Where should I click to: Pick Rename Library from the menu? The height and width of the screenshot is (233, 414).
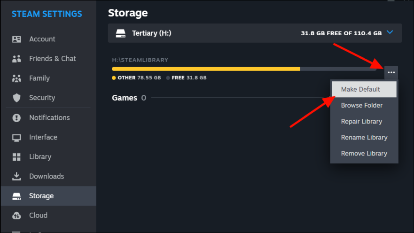(364, 137)
